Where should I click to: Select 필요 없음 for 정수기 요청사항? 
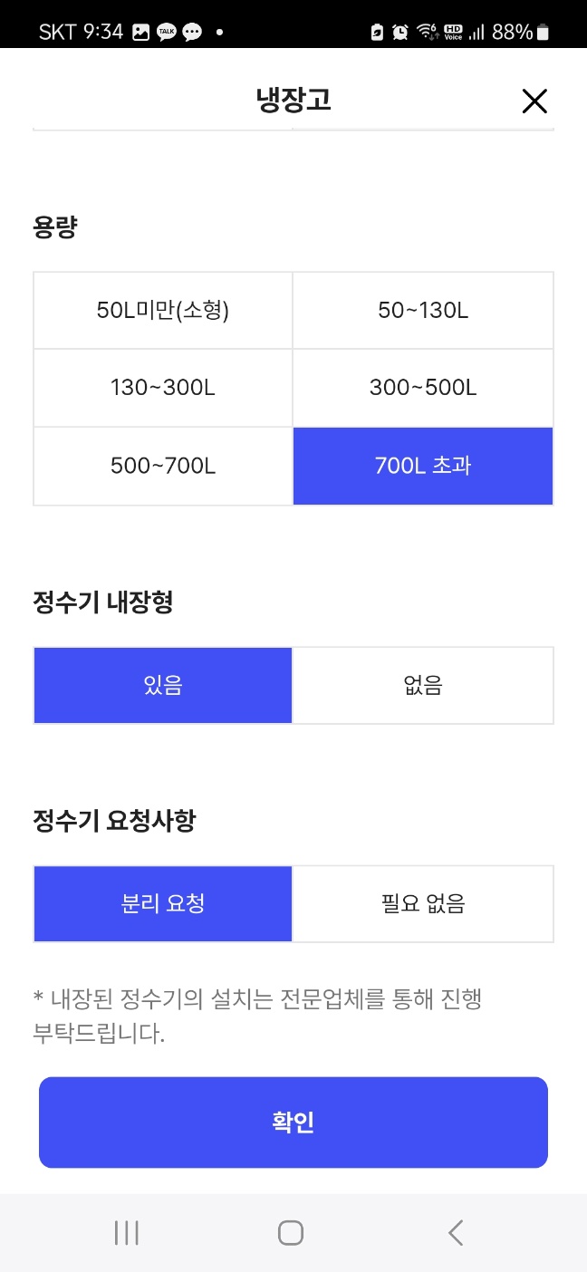[422, 903]
